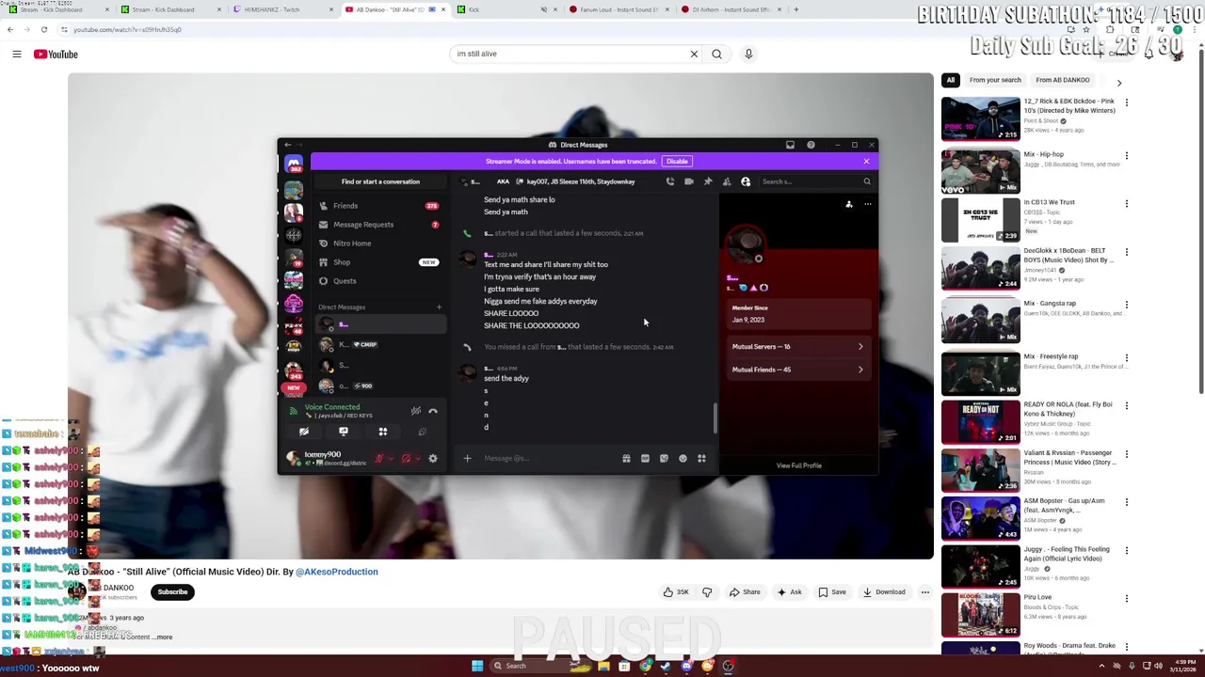Image resolution: width=1205 pixels, height=677 pixels.
Task: Send a gift from Discord message bar
Action: (x=626, y=459)
